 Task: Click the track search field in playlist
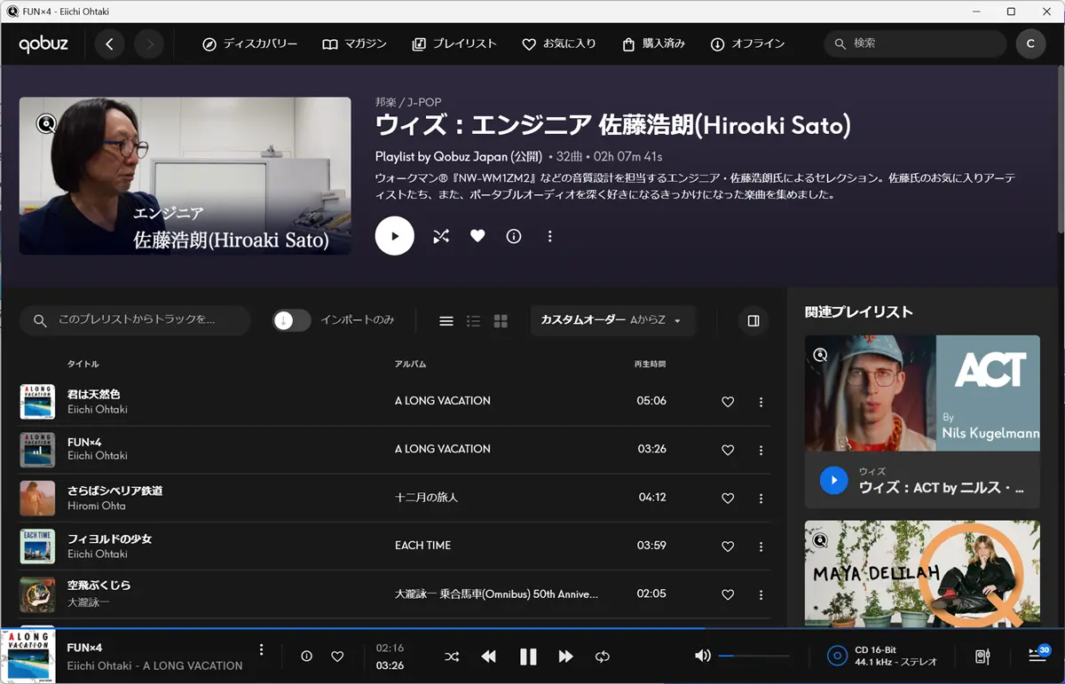click(x=136, y=320)
